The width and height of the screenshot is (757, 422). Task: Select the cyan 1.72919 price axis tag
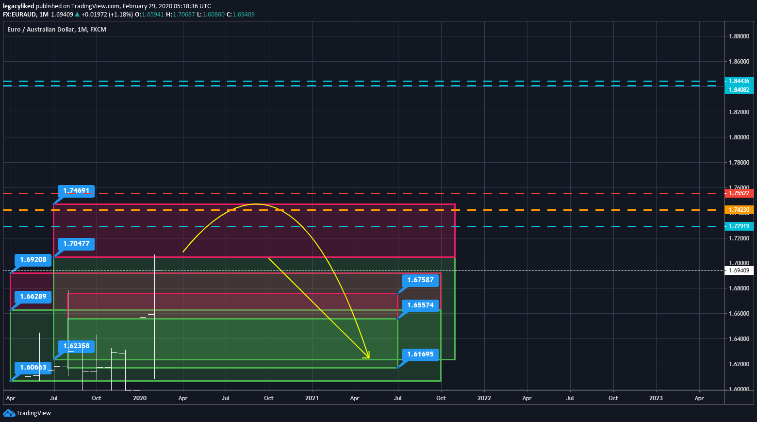[x=739, y=226]
